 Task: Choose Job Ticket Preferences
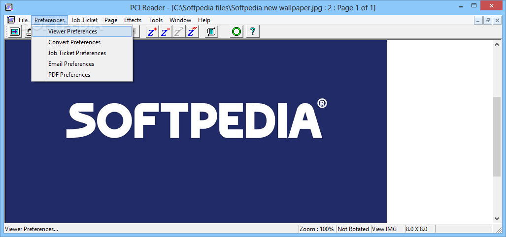pos(82,53)
